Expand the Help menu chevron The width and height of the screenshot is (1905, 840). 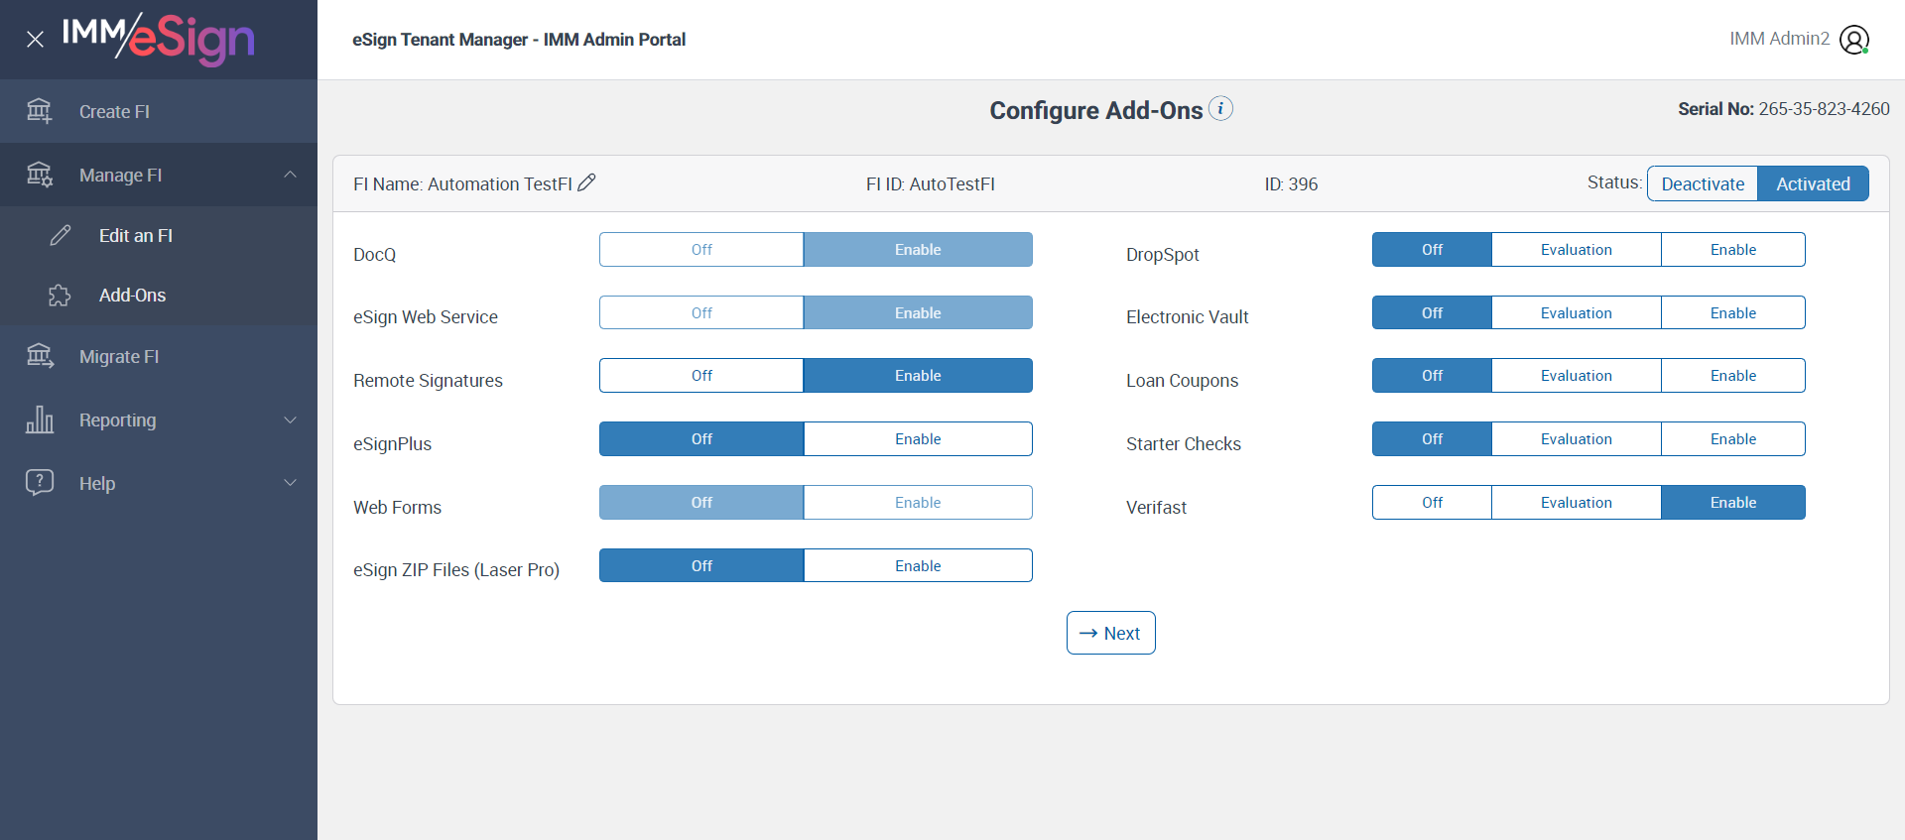click(290, 483)
